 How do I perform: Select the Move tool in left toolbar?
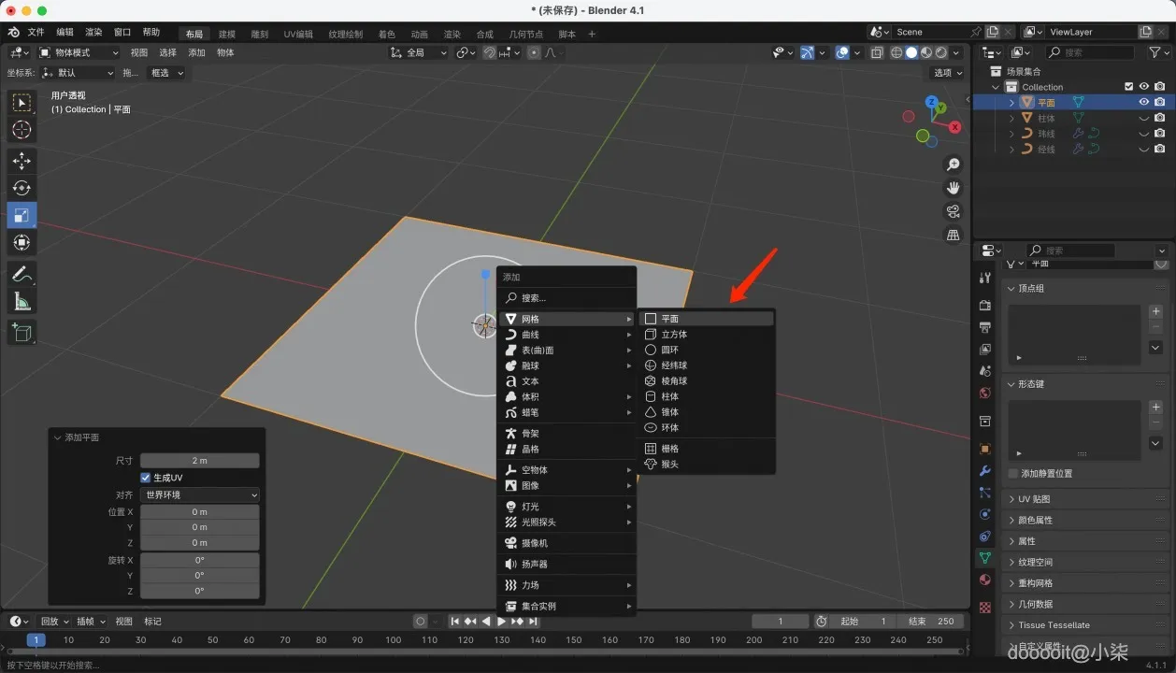coord(22,161)
